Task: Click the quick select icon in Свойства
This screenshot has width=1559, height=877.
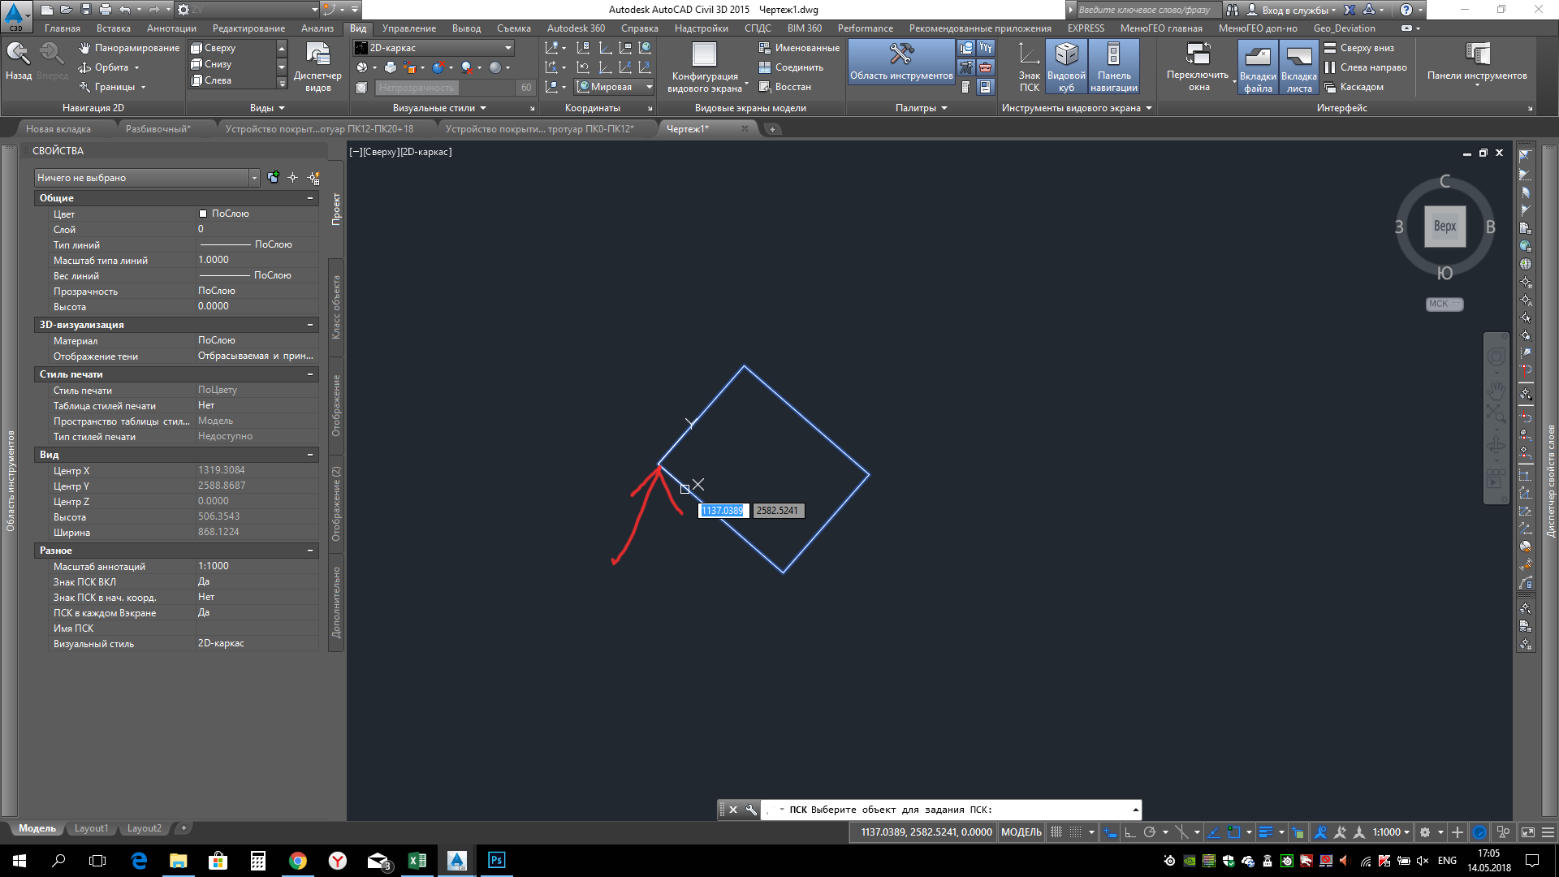Action: click(313, 178)
